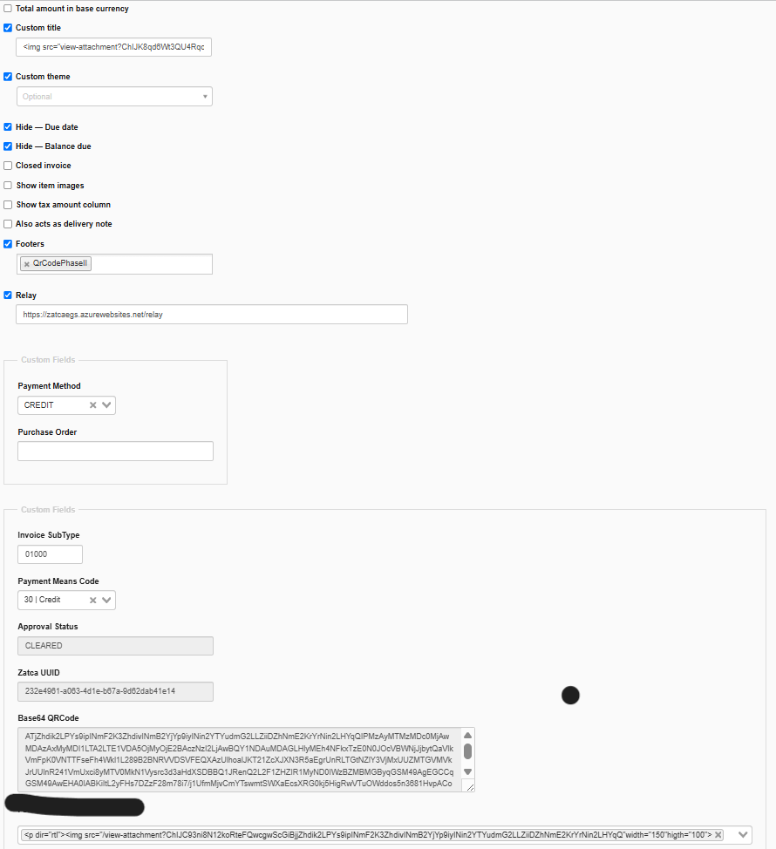Enable Show item images checkbox
776x849 pixels.
(8, 185)
